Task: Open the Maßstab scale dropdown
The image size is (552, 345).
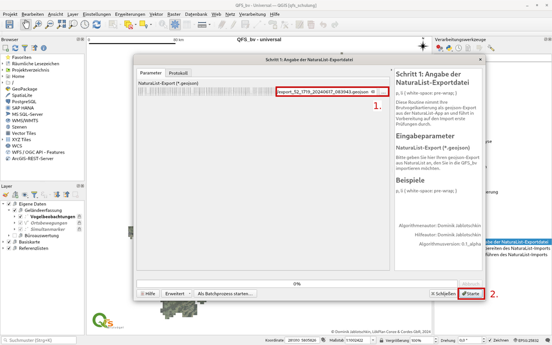Action: [373, 341]
